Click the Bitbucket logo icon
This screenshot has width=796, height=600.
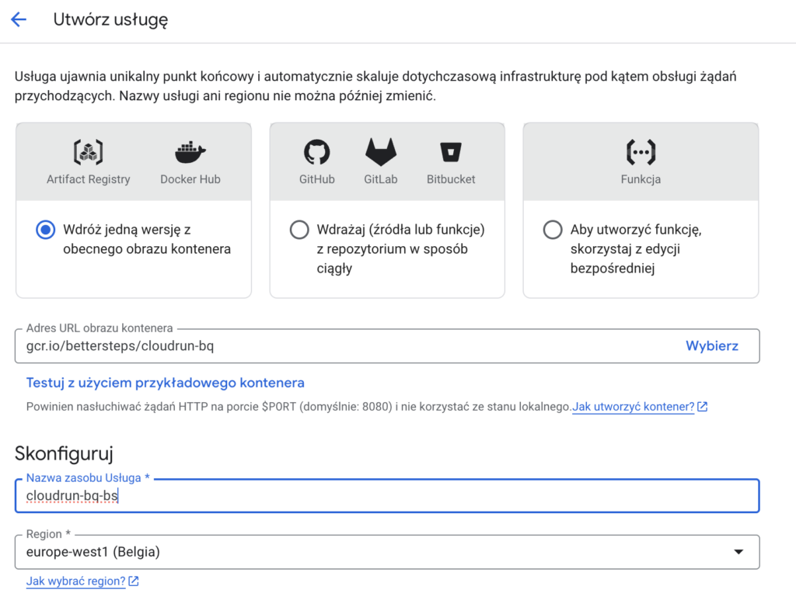451,152
